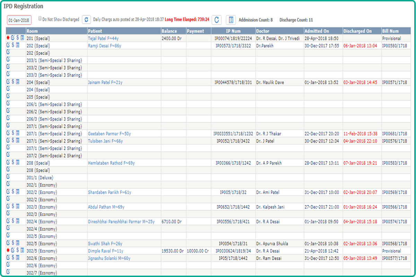The height and width of the screenshot is (277, 416).
Task: Tick the Do Not Show Discharged checkbox
Action: click(40, 19)
